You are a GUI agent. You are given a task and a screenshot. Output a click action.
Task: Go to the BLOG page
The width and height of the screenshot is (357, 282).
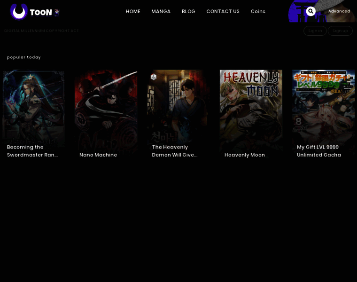coord(188,11)
